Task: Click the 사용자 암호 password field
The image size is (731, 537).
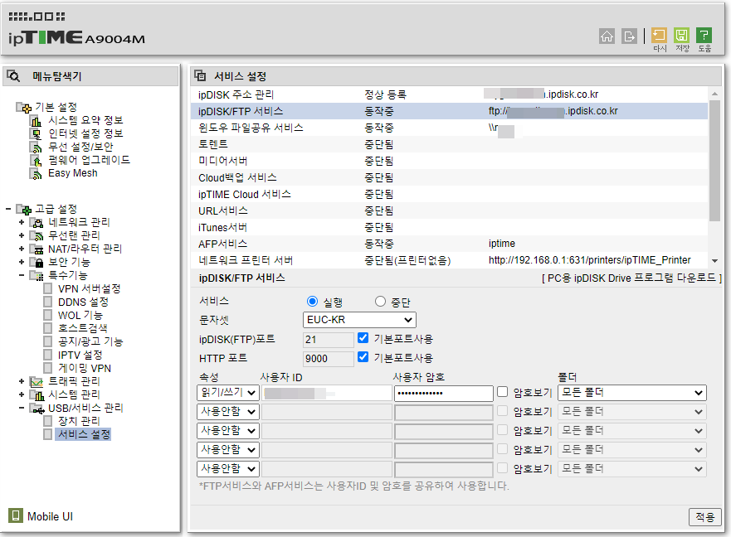Action: pos(444,393)
